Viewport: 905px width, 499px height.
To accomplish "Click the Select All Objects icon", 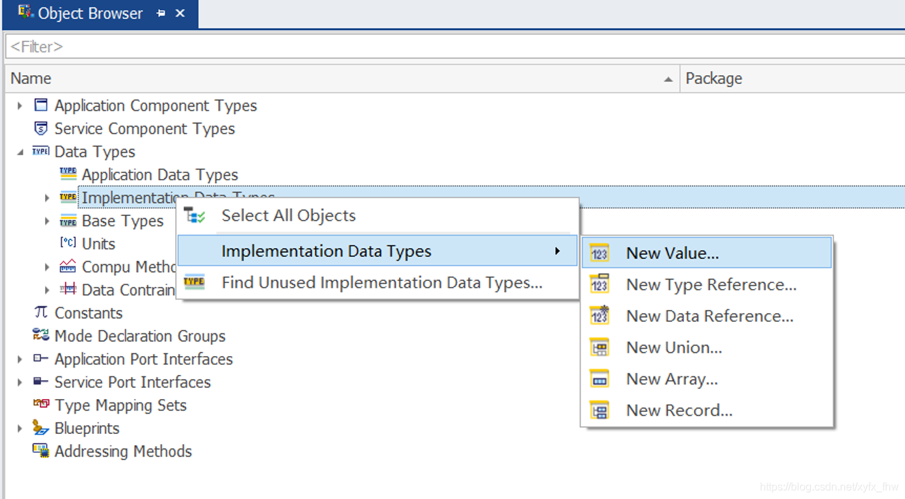I will point(195,215).
